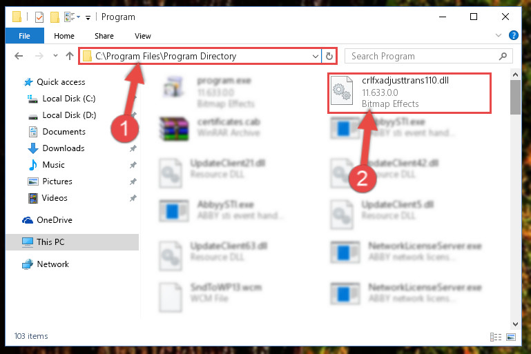The height and width of the screenshot is (354, 531).
Task: Click the vertical scrollbar thumb
Action: [x=515, y=97]
